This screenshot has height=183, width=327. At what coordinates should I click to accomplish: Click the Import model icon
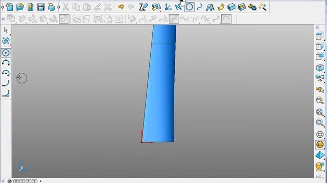tap(31, 7)
